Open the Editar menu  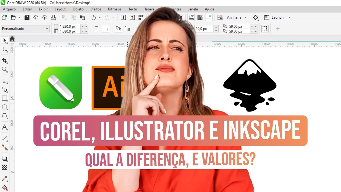27,9
